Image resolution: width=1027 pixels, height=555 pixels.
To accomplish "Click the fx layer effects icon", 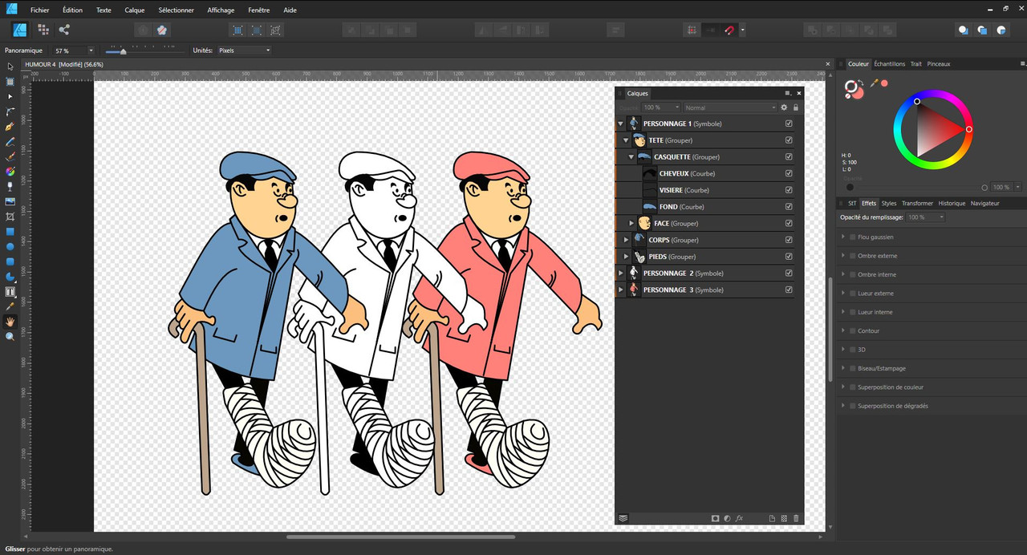I will pyautogui.click(x=739, y=518).
